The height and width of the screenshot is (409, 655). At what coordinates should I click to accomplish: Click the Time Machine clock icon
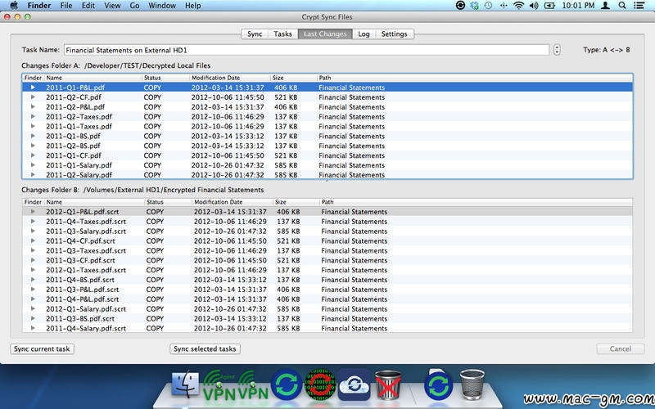[x=488, y=6]
